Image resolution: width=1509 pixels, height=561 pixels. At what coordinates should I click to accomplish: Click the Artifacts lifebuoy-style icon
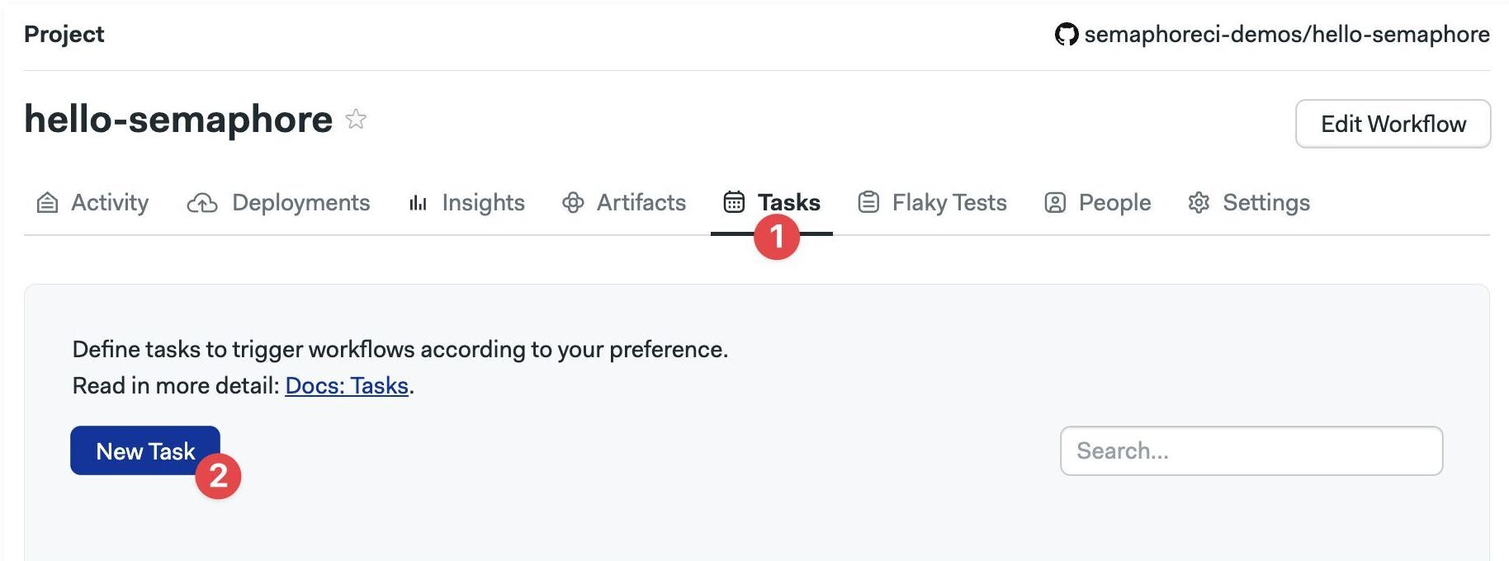point(573,202)
